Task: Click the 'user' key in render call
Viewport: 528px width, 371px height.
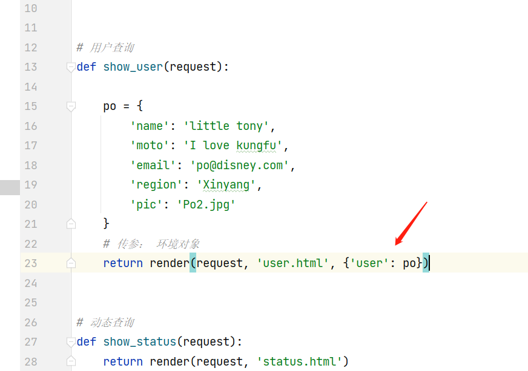Action: tap(369, 263)
